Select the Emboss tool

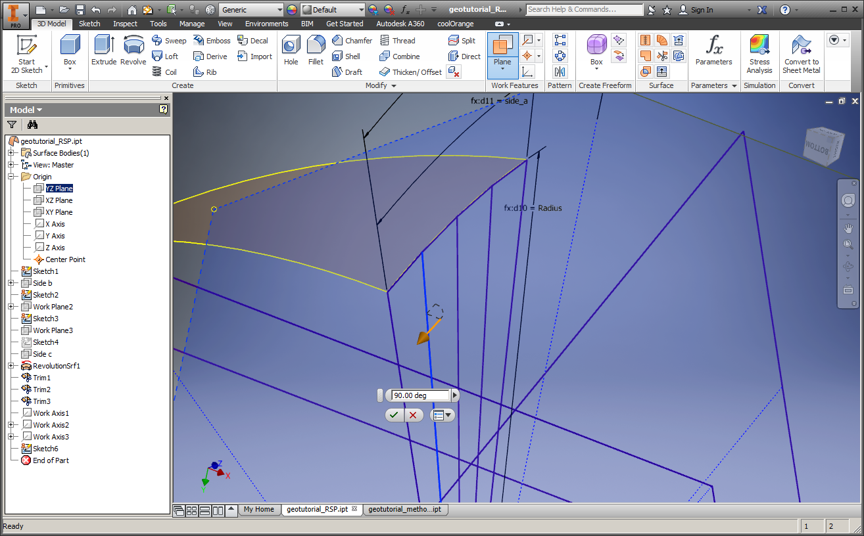212,41
